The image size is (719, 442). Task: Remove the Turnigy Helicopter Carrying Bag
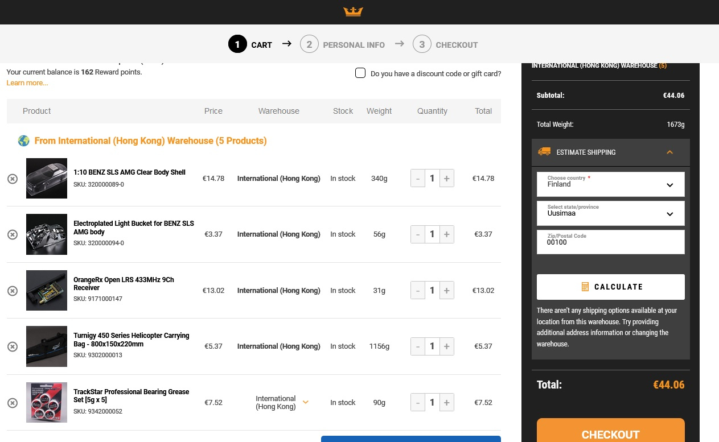pos(13,346)
